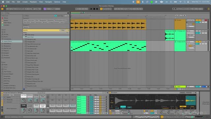Click the Tap tempo button
The height and width of the screenshot is (119, 211).
coord(13,9)
